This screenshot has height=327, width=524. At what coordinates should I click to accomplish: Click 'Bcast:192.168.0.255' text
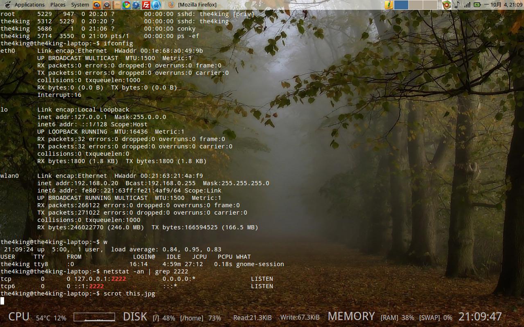tap(160, 183)
